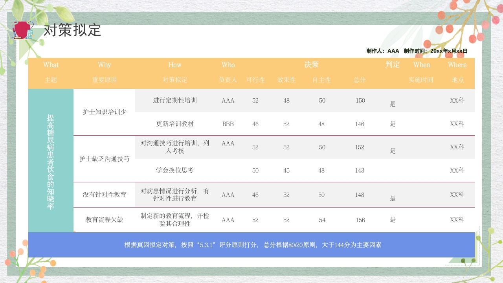
Task: Click the XX科 location in the last row
Action: tap(457, 220)
